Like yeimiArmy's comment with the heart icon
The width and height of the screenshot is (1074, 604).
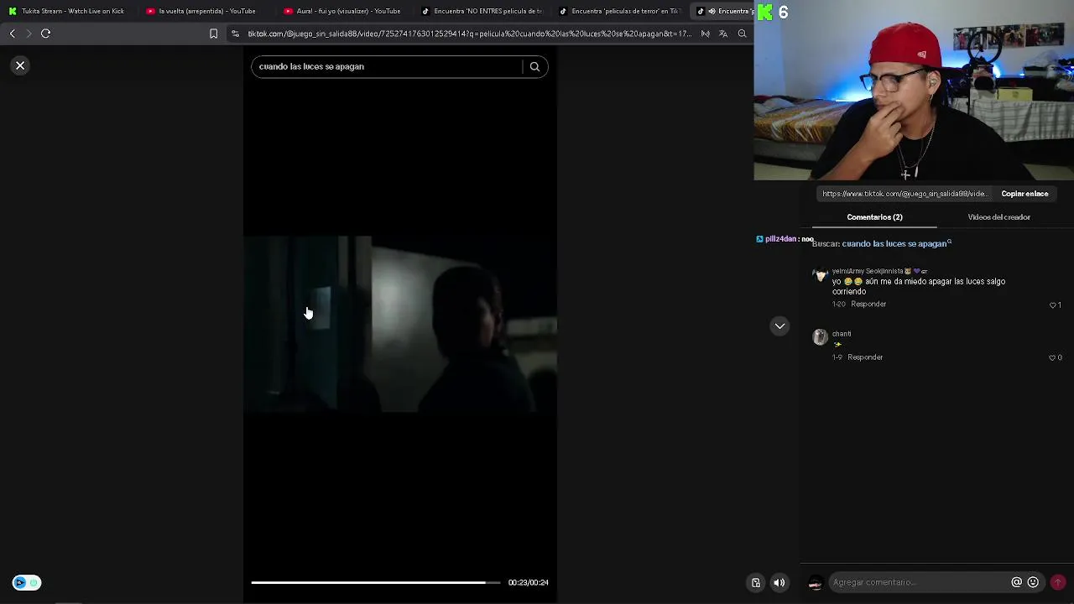pyautogui.click(x=1053, y=305)
